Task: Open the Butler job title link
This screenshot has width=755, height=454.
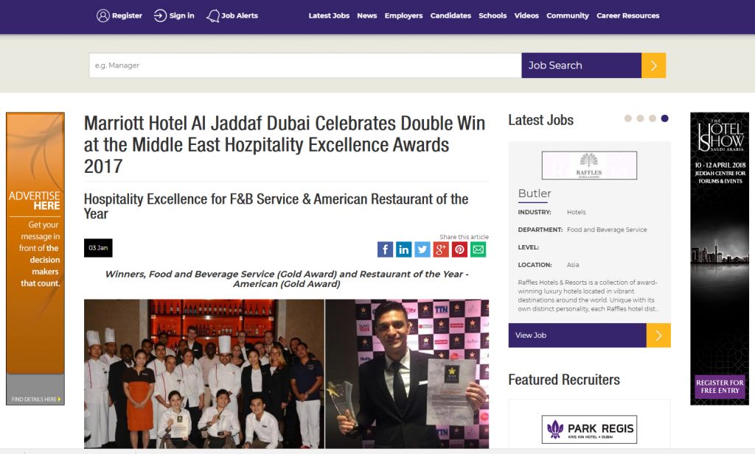Action: click(x=535, y=193)
